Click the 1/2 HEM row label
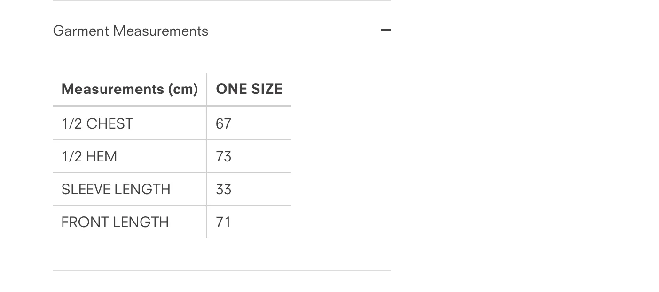 pyautogui.click(x=89, y=156)
